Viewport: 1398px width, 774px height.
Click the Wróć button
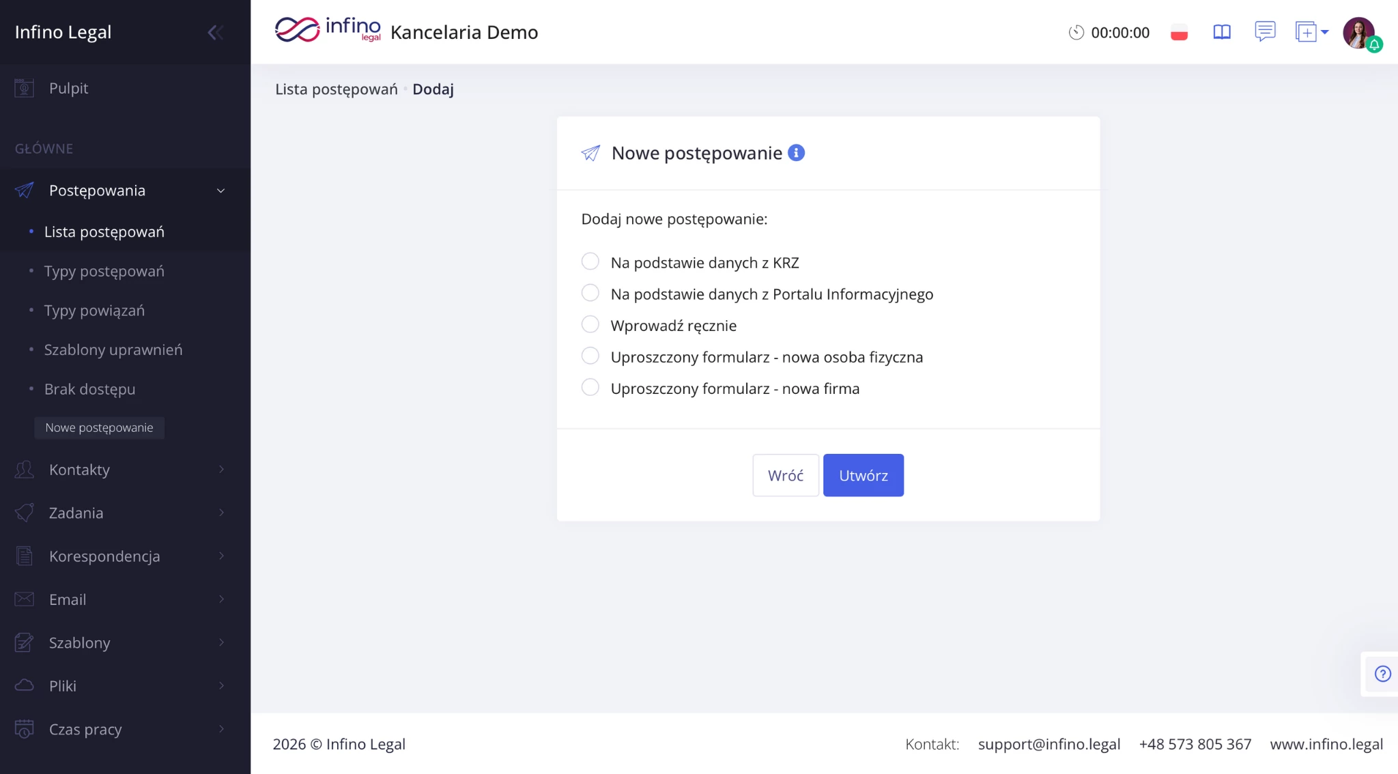785,475
